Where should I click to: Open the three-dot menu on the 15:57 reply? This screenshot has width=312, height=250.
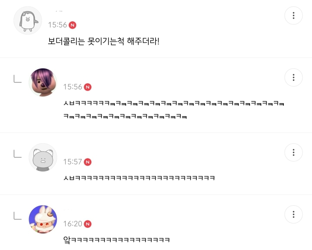(293, 153)
